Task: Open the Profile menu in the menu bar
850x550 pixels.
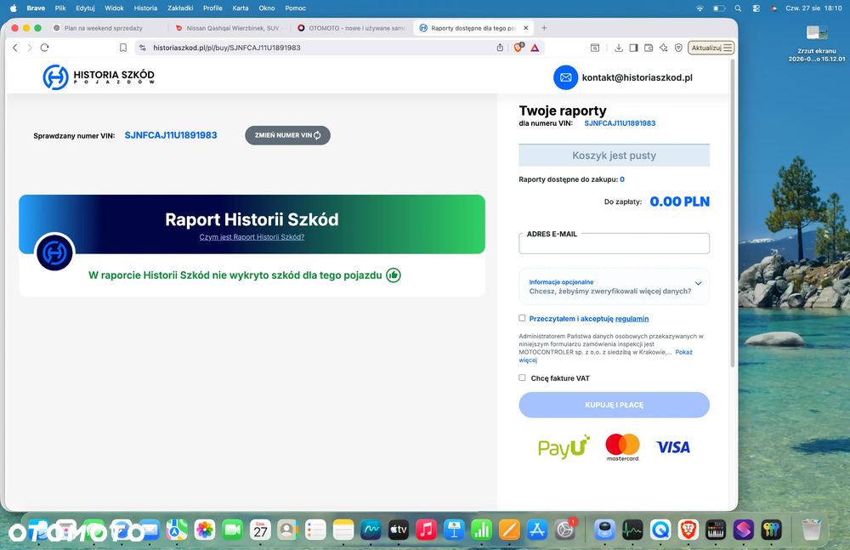Action: click(x=212, y=9)
